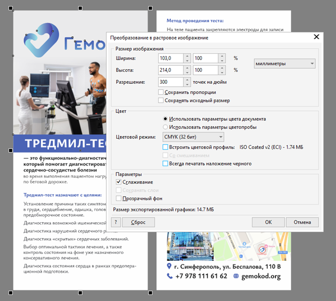The image size is (336, 301).
Task: Click the top-right selection handle
Action: [150, 8]
